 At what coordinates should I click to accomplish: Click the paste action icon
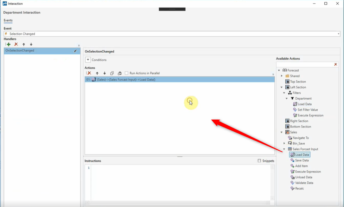tap(120, 73)
